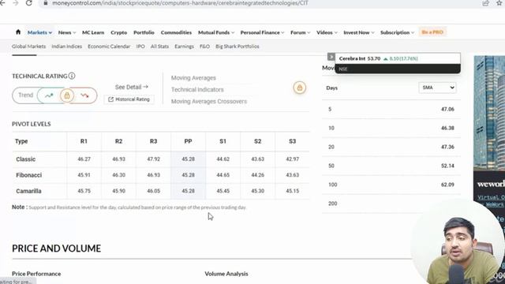This screenshot has width=505, height=284.
Task: Expand the News menu
Action: [x=67, y=32]
